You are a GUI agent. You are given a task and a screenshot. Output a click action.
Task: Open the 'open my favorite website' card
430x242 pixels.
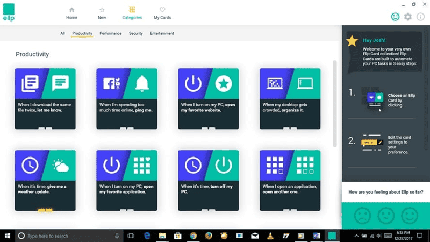209,99
